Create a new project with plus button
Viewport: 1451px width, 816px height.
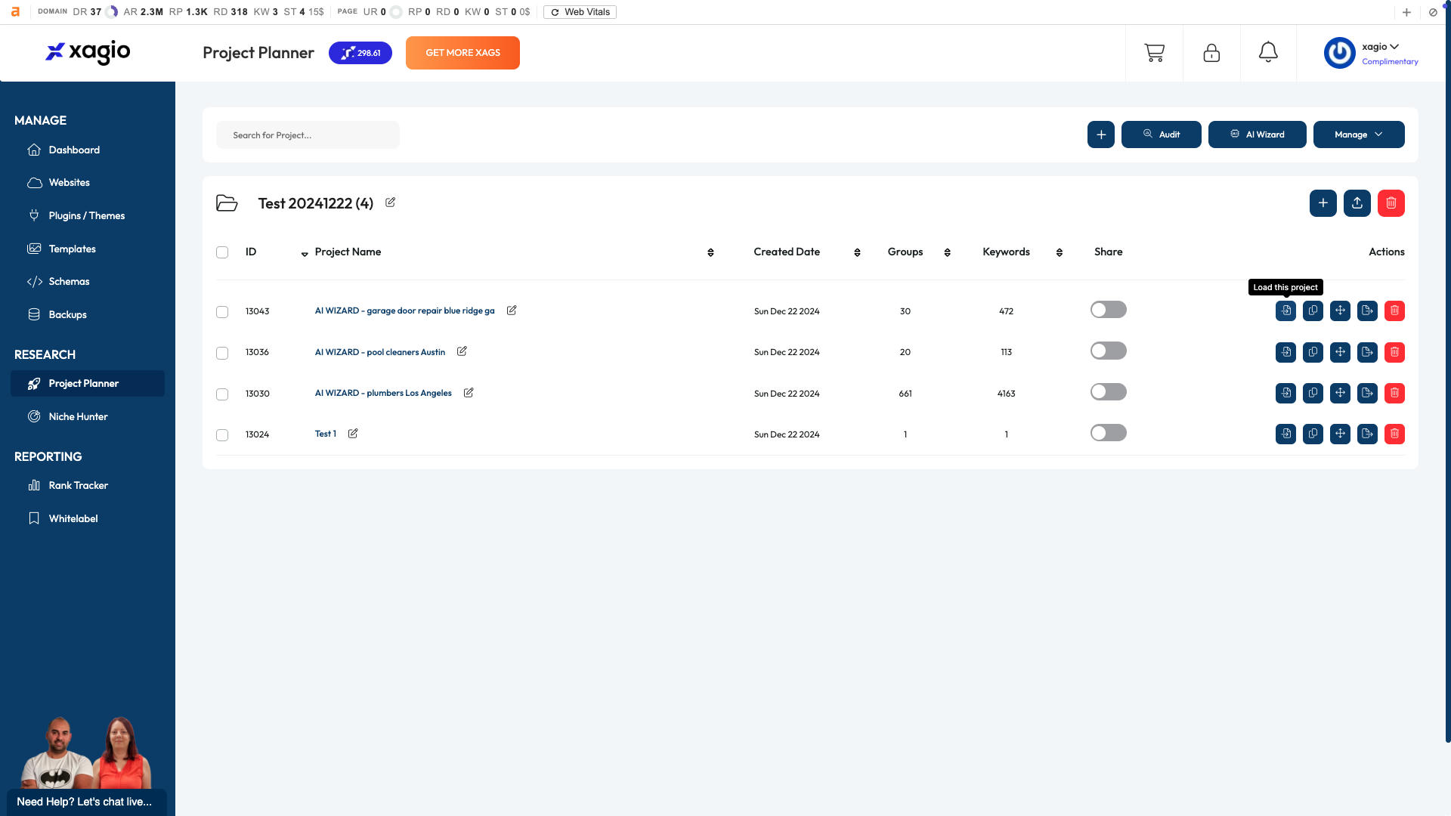1100,134
